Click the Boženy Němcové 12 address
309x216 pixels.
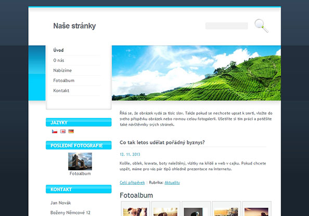[x=70, y=213]
